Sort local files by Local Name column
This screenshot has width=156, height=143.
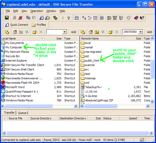(x=23, y=38)
